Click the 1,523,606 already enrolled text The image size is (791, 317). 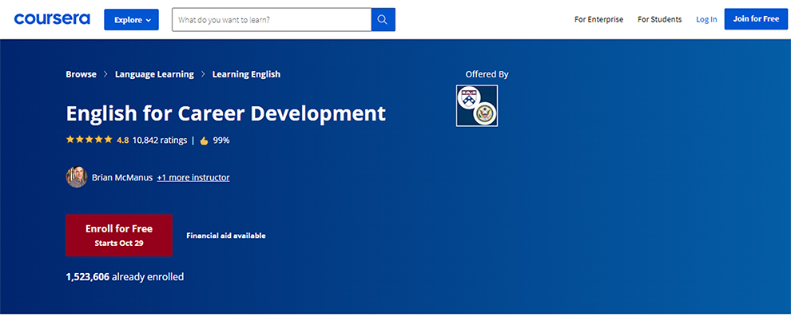tap(125, 277)
